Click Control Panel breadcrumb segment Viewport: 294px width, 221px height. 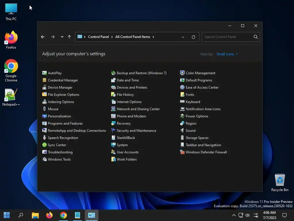(98, 37)
